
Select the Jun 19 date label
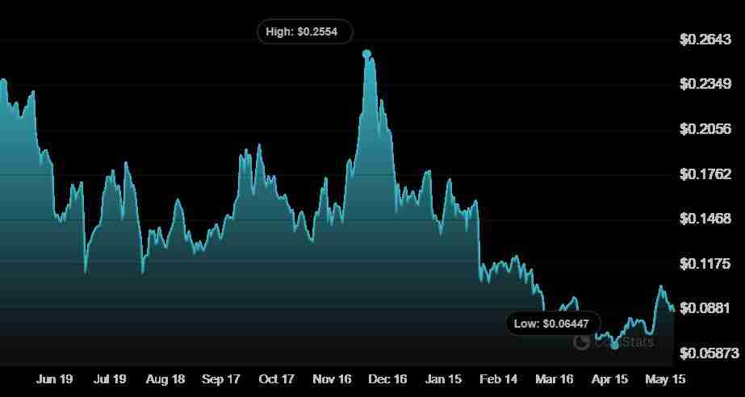[55, 378]
